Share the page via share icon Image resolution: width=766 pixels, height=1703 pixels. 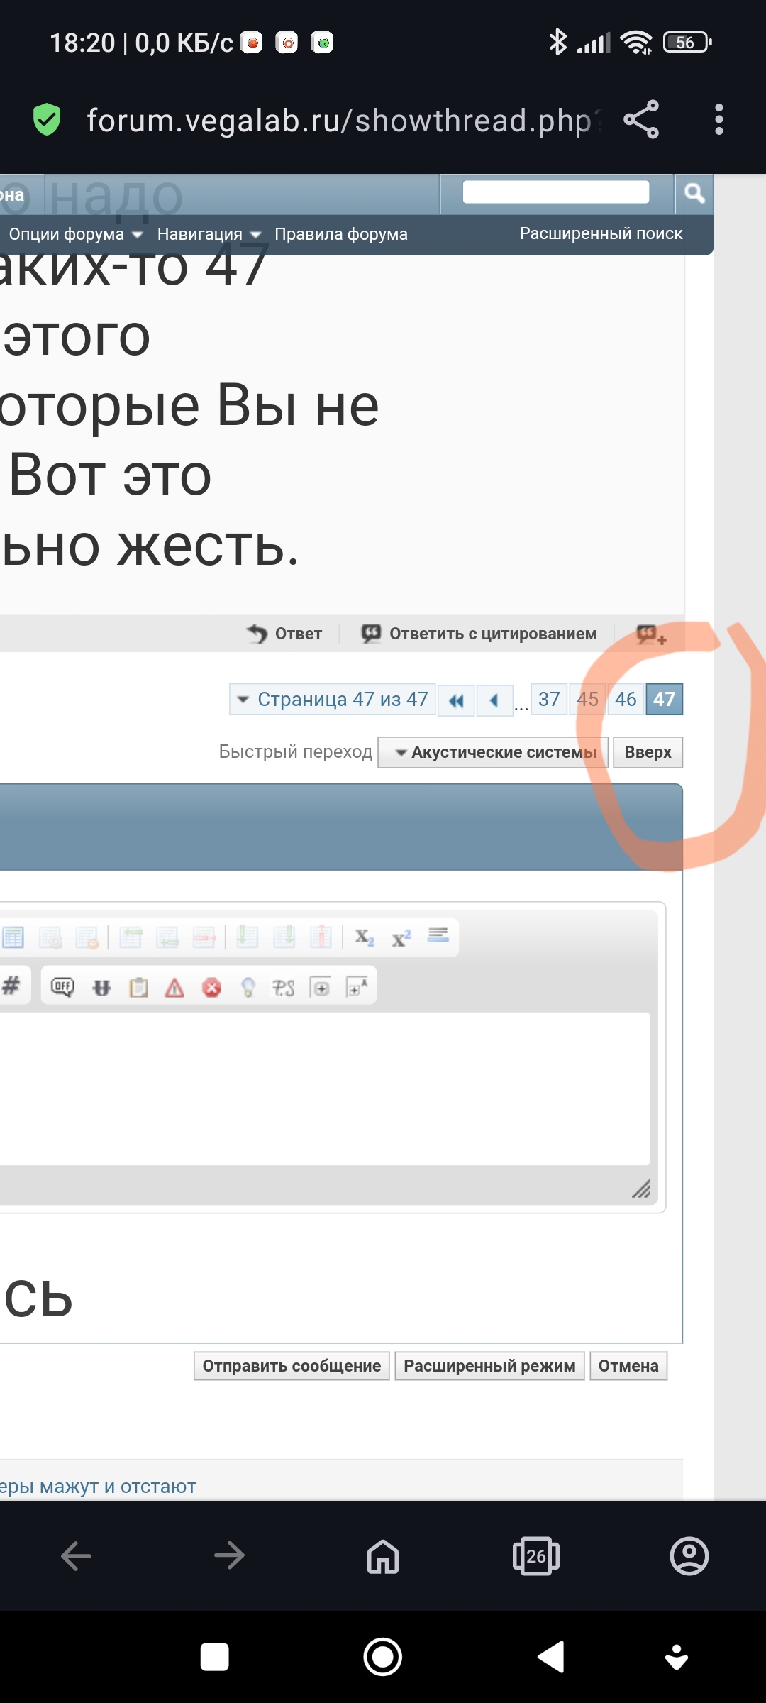pyautogui.click(x=641, y=119)
